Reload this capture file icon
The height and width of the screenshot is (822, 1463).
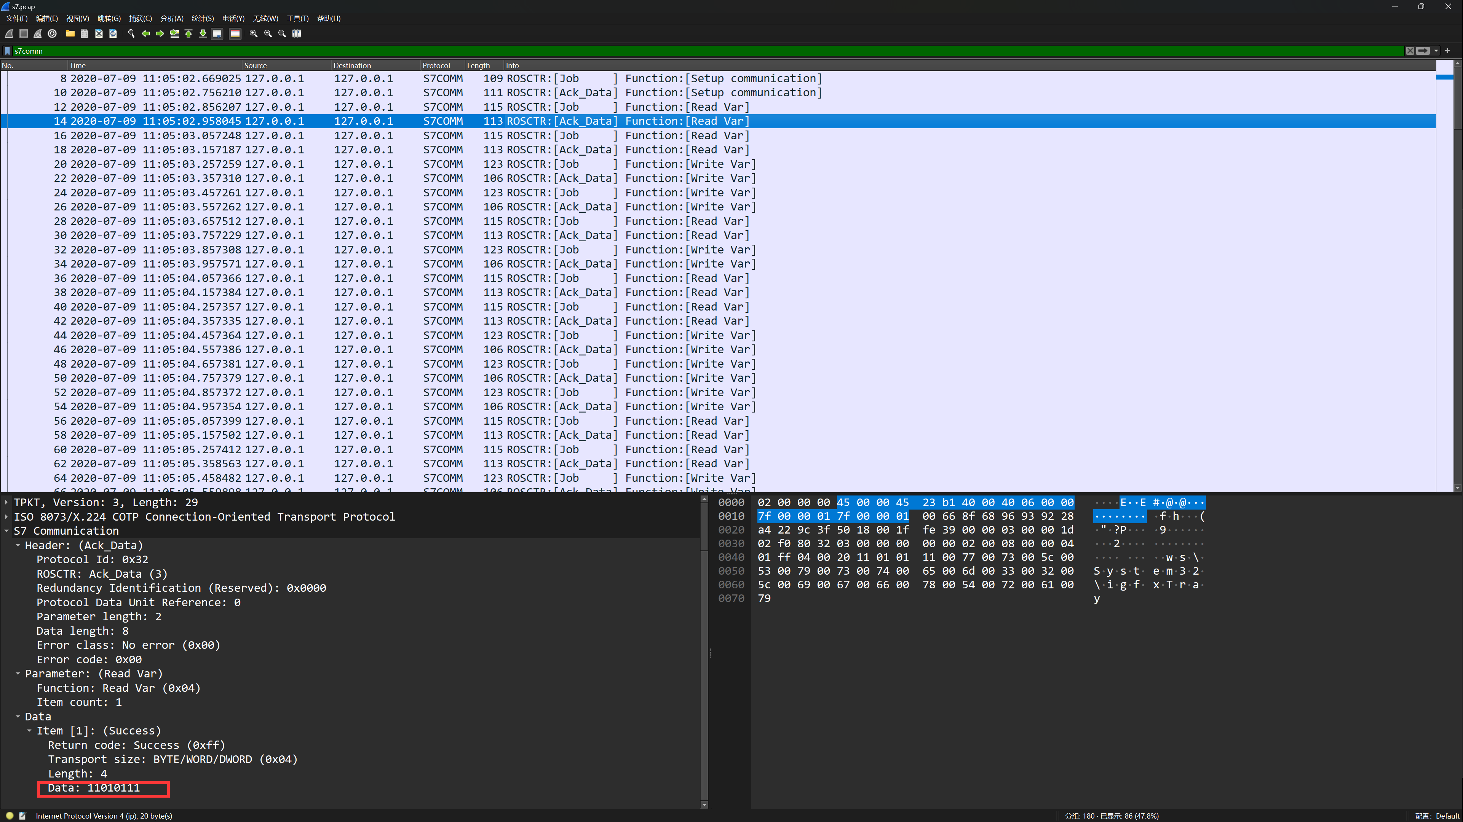point(113,33)
